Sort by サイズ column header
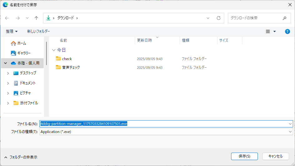This screenshot has width=295, height=166. (x=224, y=40)
